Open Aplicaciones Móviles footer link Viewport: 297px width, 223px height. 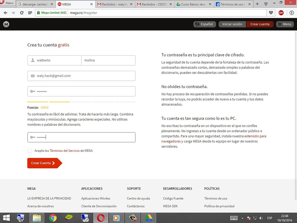tap(96, 198)
